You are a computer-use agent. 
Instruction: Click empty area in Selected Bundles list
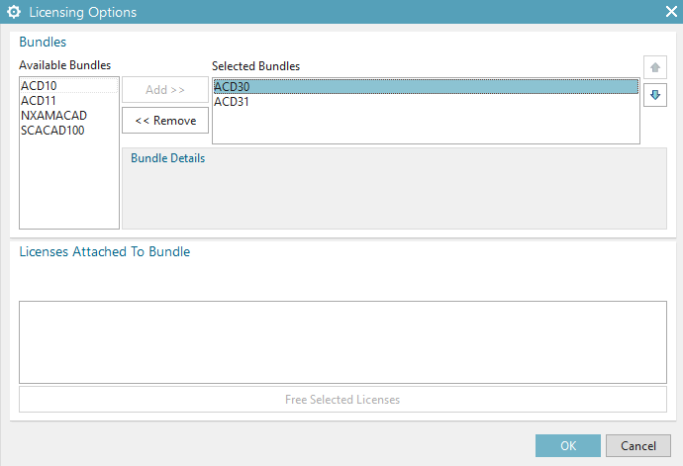(x=426, y=127)
